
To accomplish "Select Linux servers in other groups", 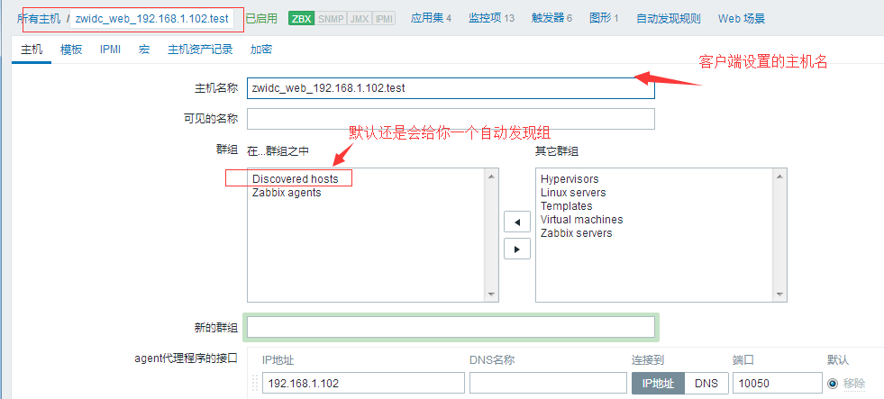I will 573,193.
